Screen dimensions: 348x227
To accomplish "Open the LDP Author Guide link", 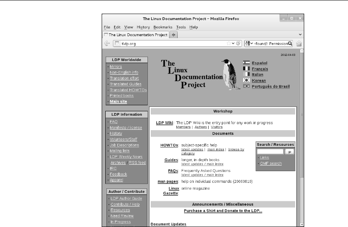I will coord(126,198).
